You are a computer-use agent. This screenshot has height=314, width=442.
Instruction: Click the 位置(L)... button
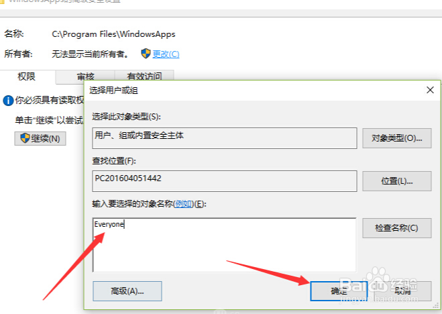397,181
